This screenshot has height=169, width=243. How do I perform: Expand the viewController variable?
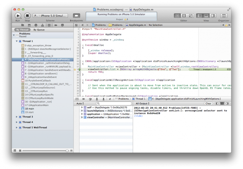coord(82,117)
